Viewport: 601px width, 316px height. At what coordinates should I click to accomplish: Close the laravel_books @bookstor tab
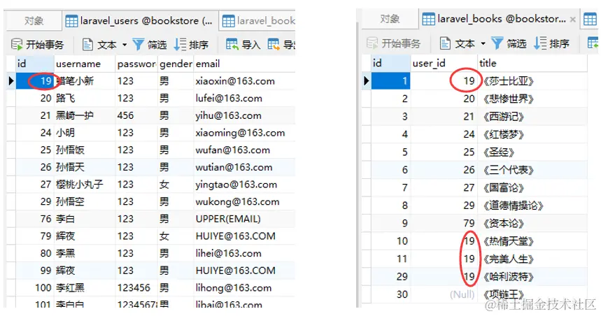pyautogui.click(x=572, y=20)
